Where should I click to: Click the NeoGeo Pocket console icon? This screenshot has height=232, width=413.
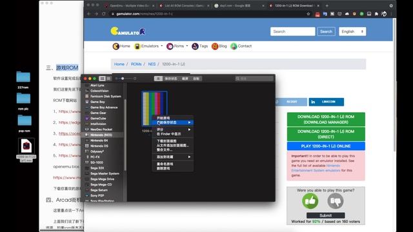point(87,130)
